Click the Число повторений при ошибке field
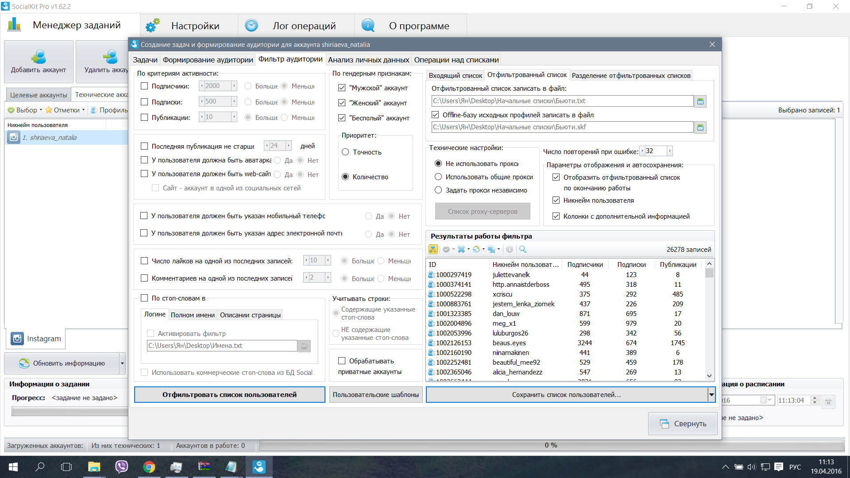The height and width of the screenshot is (478, 850). pos(656,151)
